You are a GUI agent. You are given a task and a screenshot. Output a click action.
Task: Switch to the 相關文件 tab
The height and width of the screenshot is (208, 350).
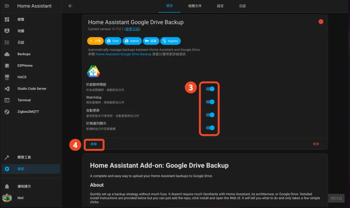coord(194,6)
